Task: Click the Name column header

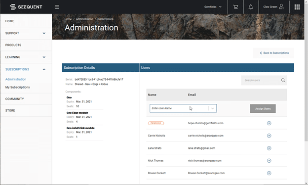Action: coord(152,95)
